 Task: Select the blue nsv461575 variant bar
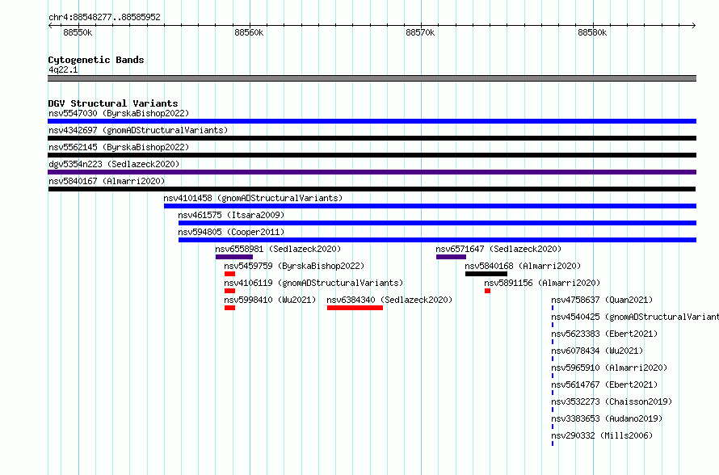pos(437,223)
